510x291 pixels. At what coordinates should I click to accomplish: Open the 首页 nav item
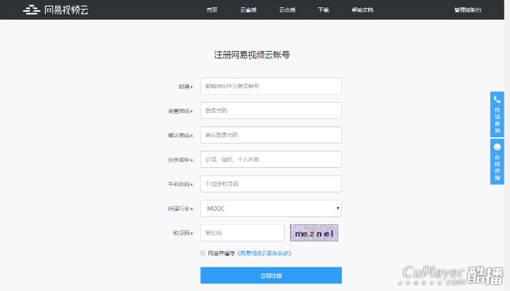(x=212, y=10)
